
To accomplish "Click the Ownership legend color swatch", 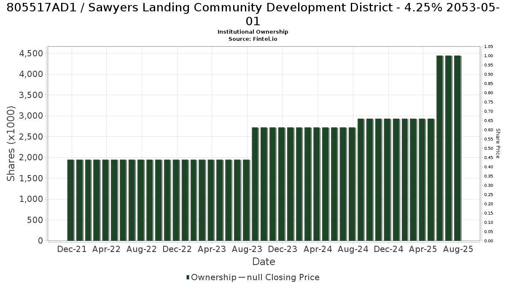I will tap(188, 277).
